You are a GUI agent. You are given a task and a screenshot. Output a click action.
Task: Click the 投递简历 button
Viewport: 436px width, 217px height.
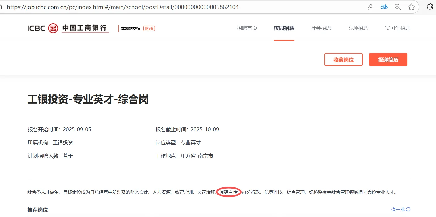click(388, 60)
